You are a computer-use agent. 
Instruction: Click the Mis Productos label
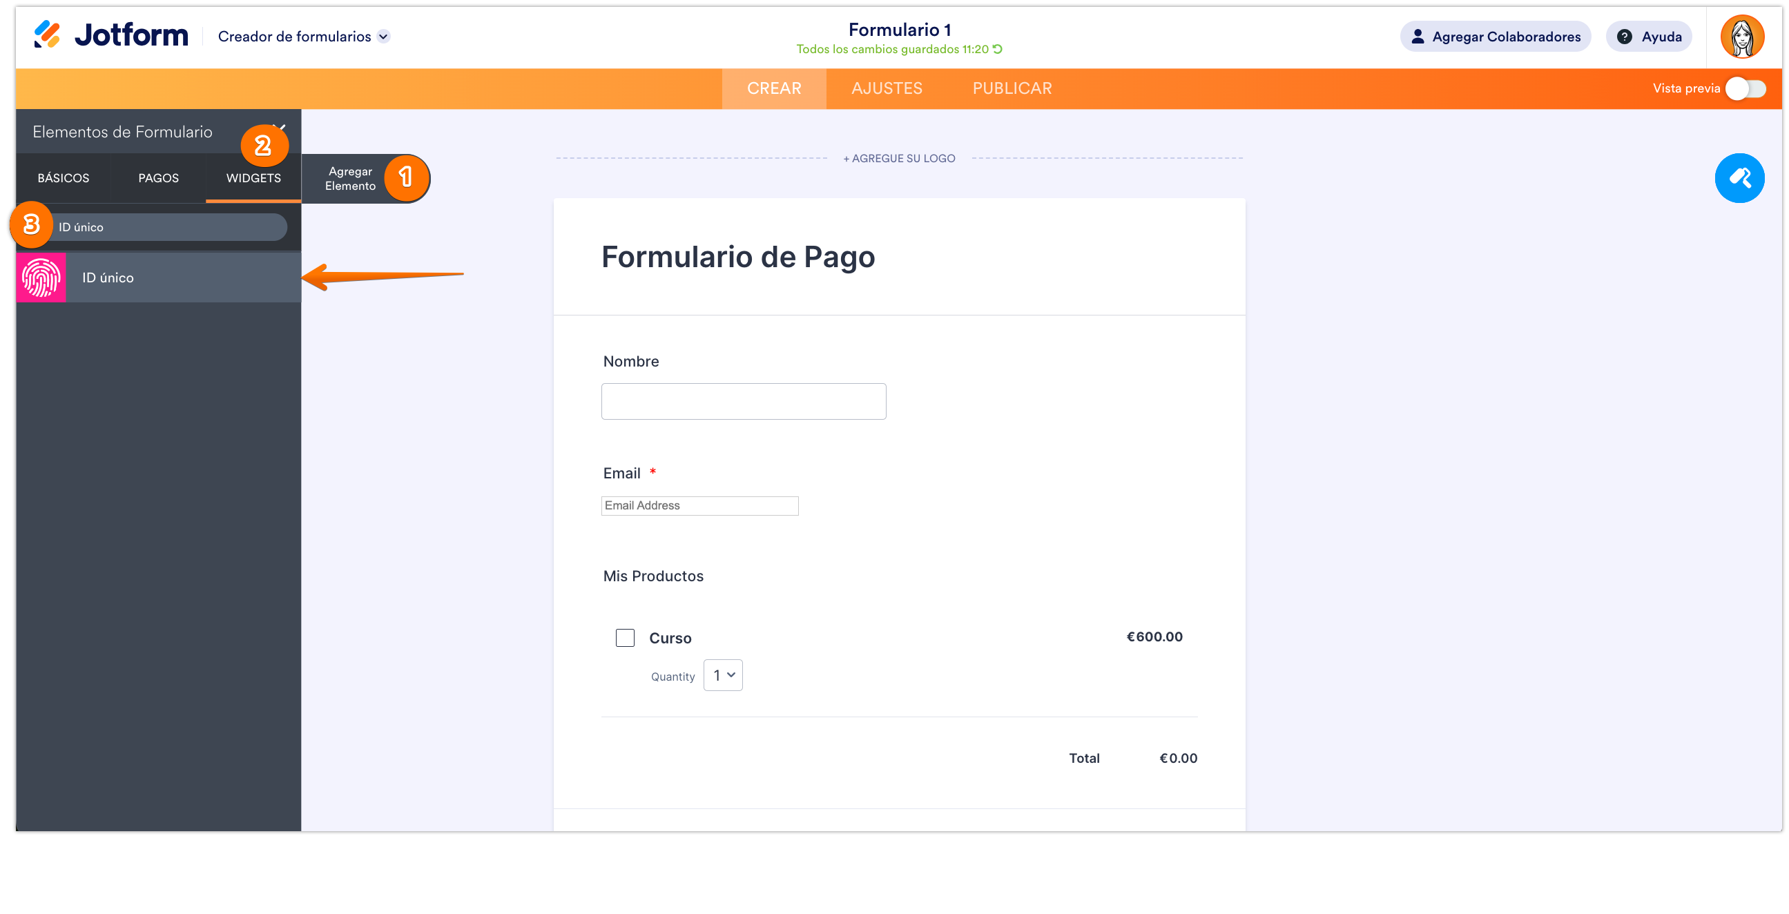point(652,576)
